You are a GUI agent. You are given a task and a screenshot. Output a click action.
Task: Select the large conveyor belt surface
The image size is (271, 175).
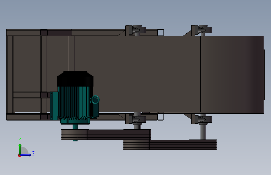138,75
